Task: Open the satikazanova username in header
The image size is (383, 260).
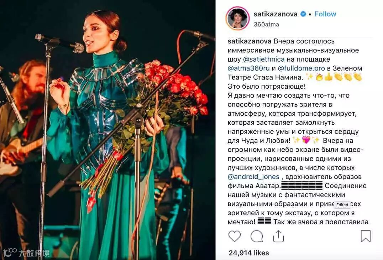Action: click(276, 14)
